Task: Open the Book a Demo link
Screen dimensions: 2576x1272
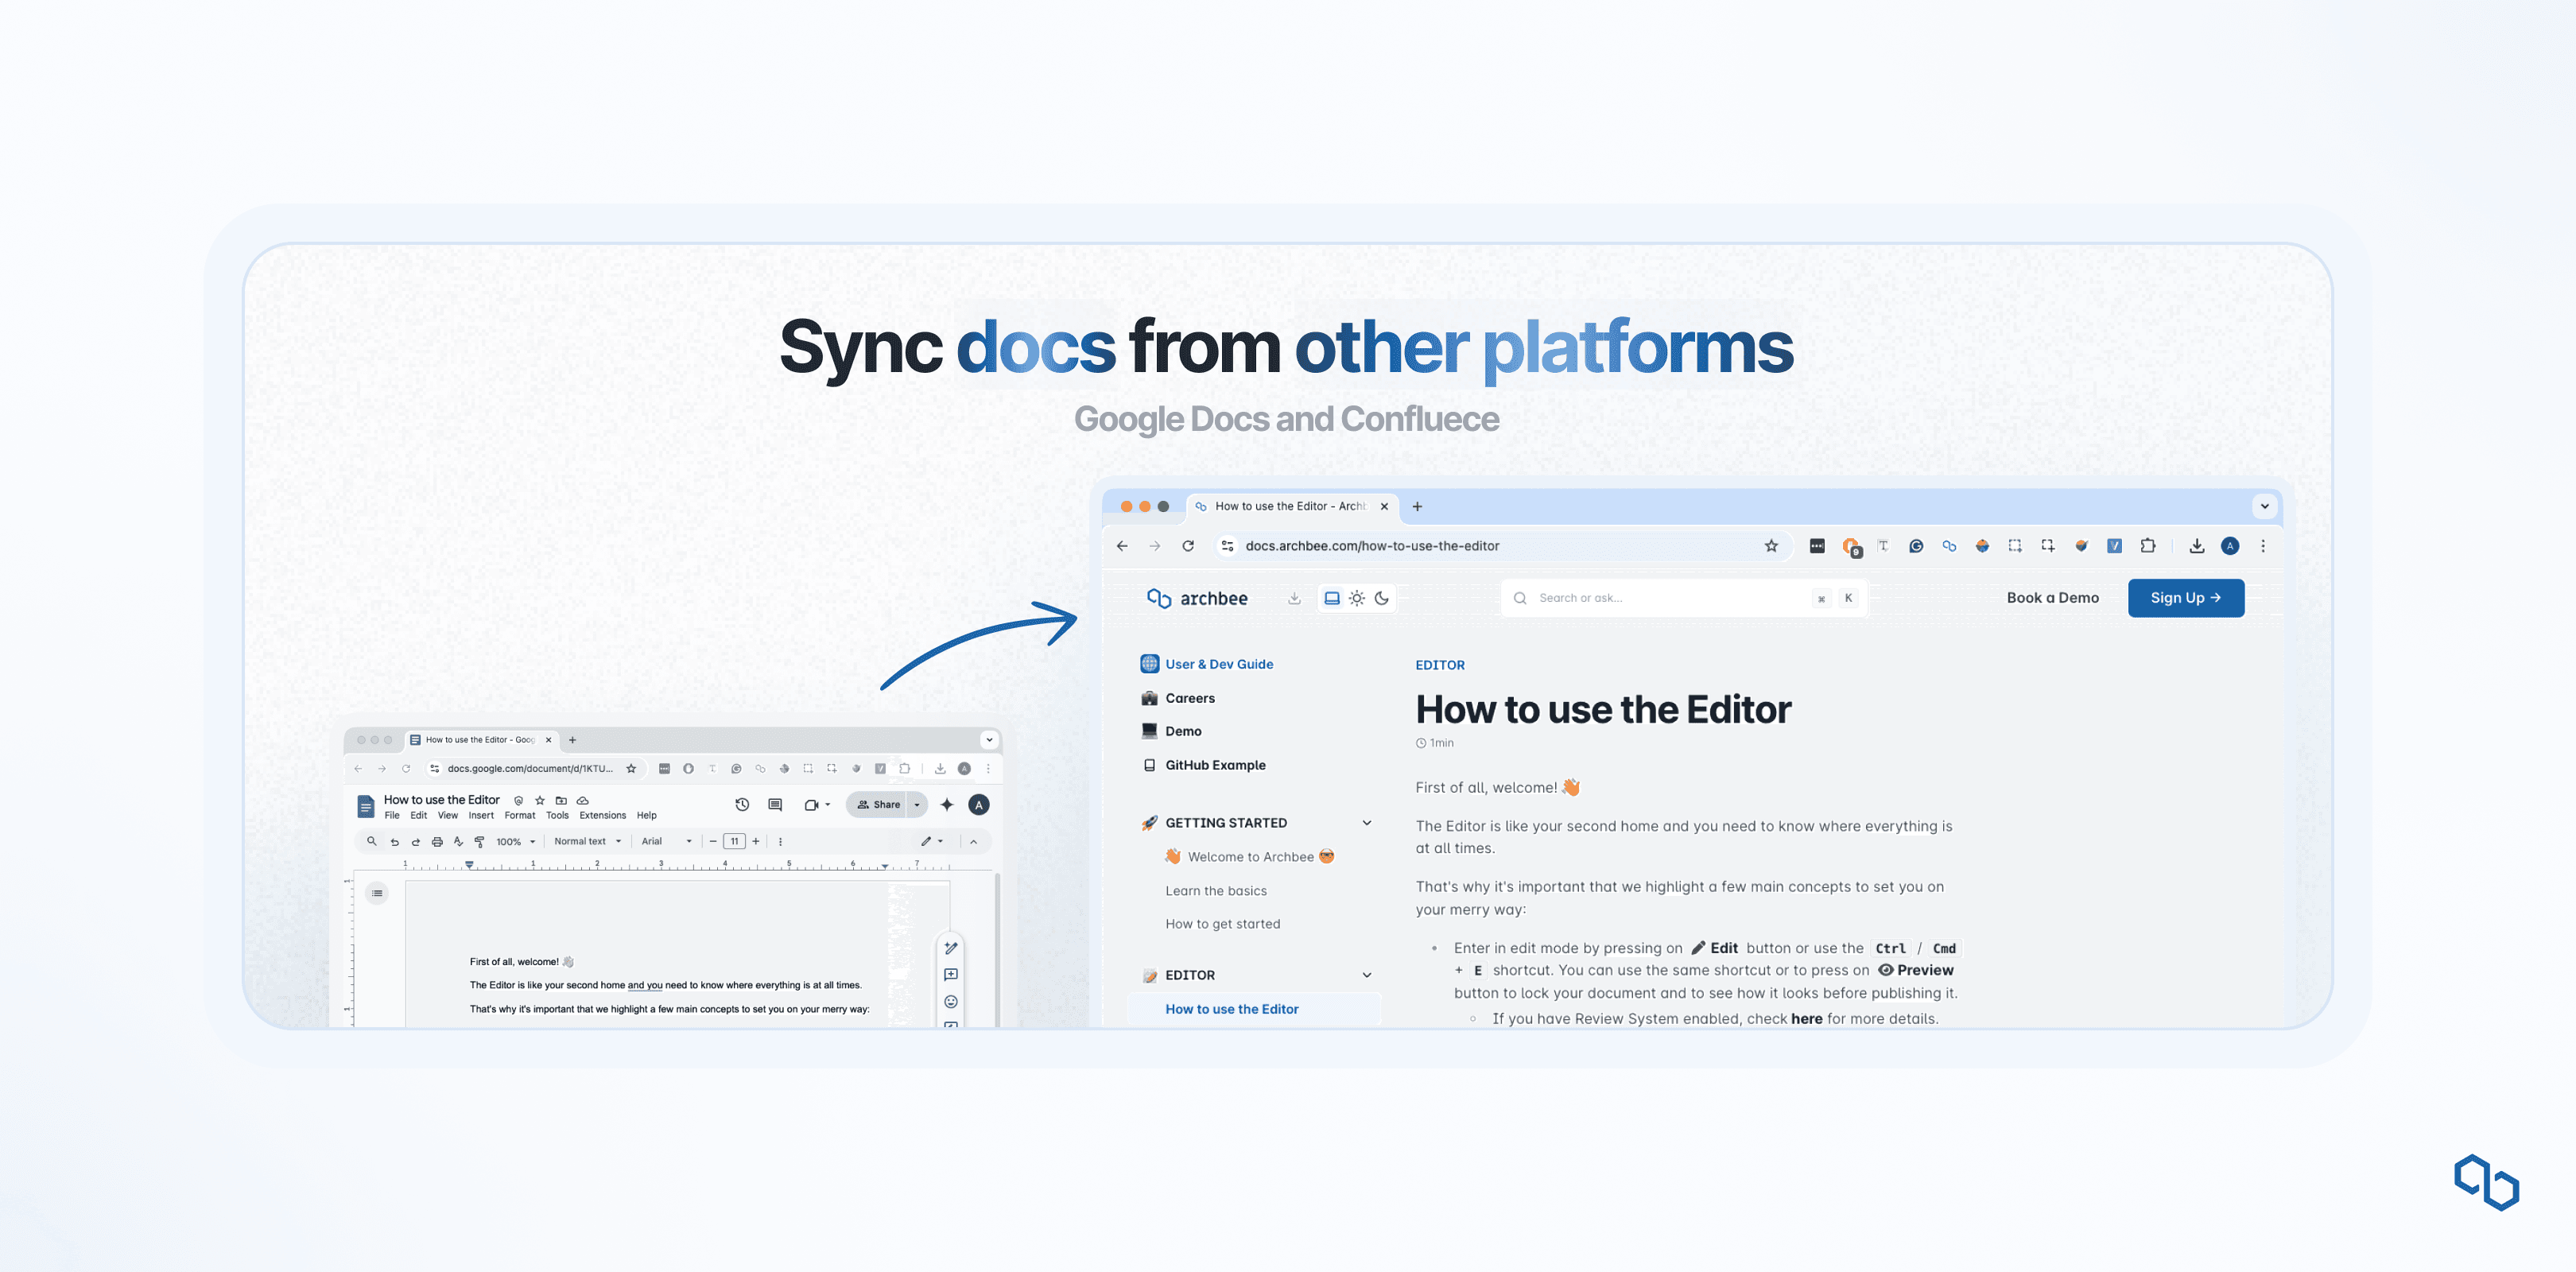Action: point(2052,598)
